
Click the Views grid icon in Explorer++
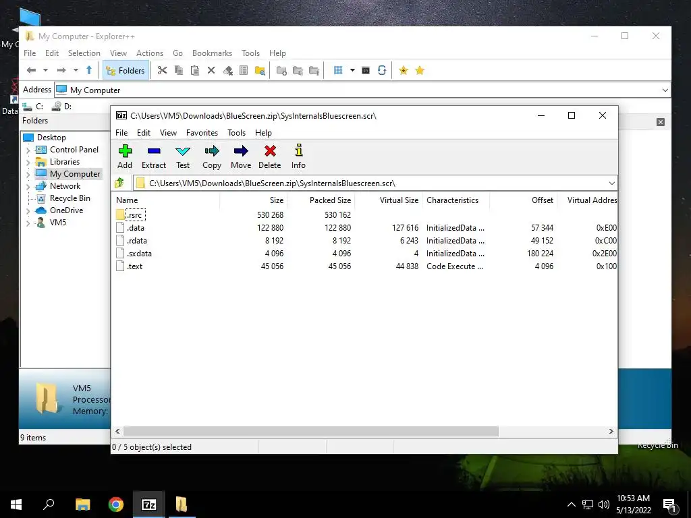click(x=338, y=70)
